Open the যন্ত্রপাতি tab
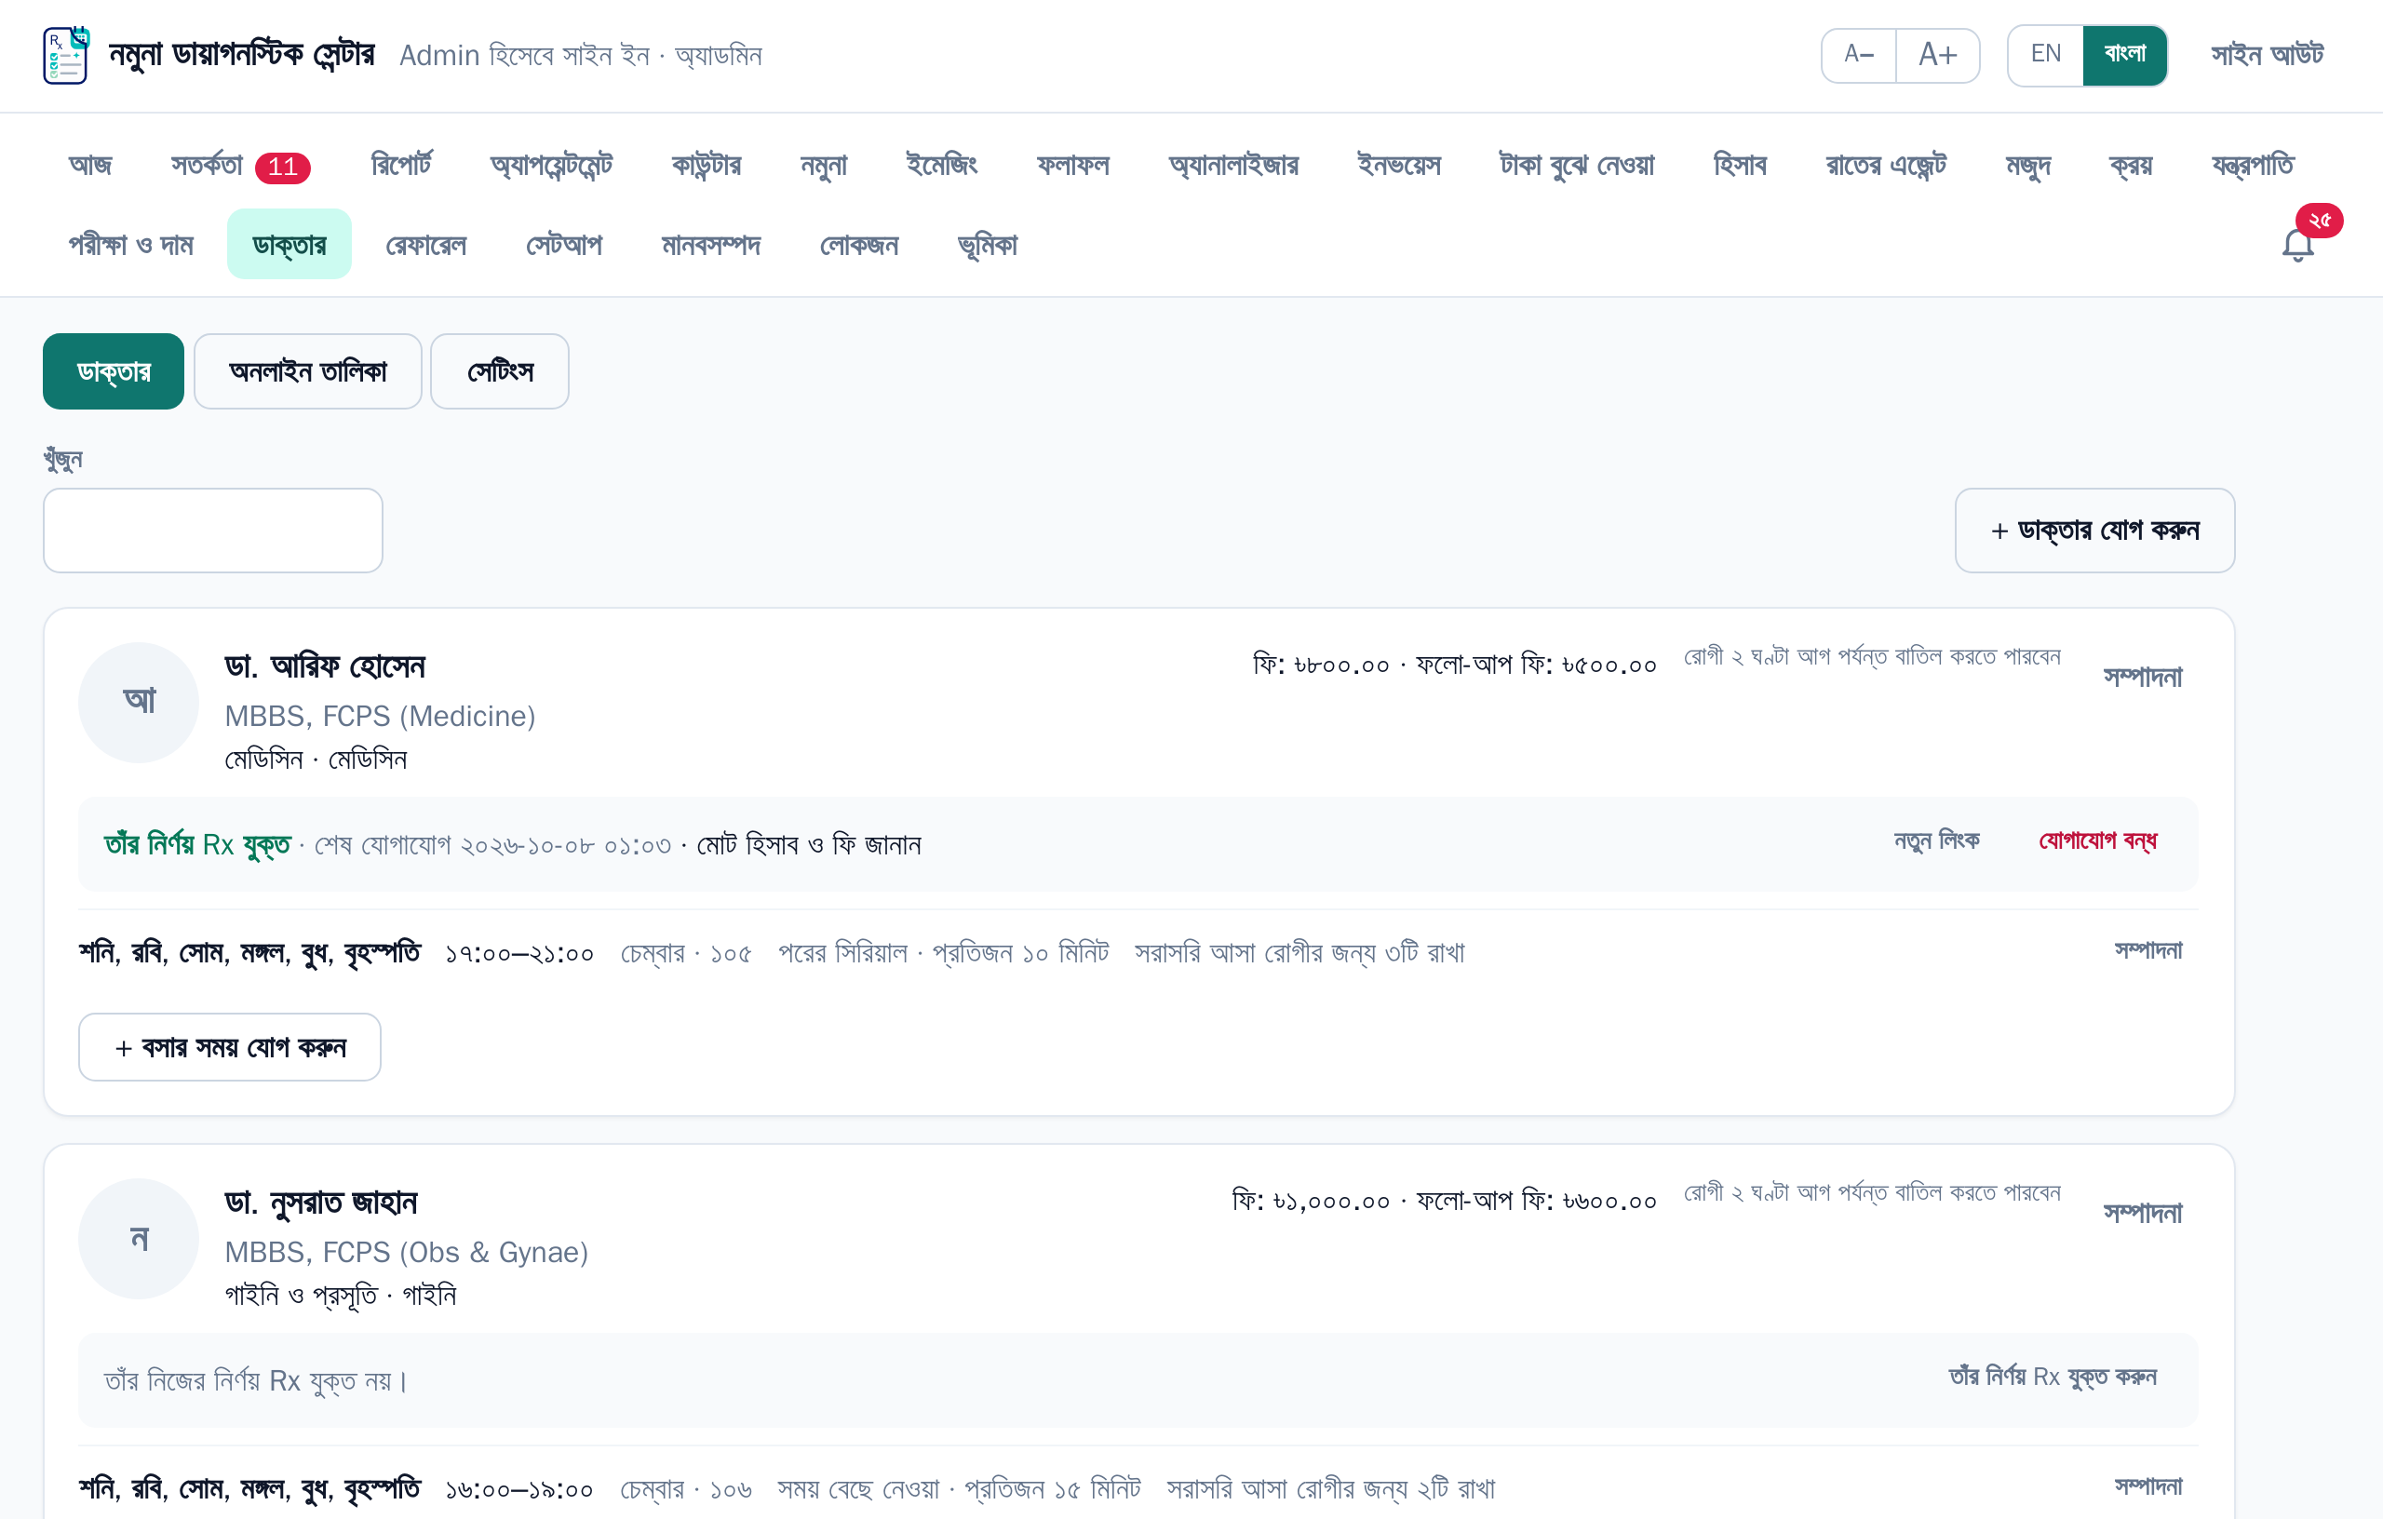Viewport: 2383px width, 1519px height. (x=2253, y=164)
